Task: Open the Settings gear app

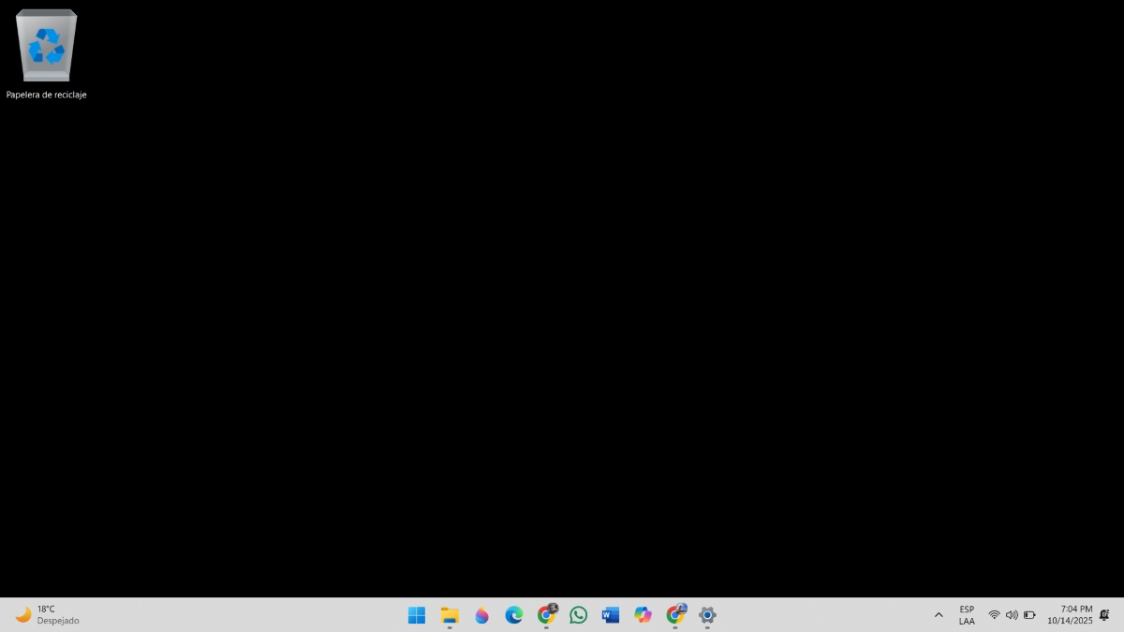Action: click(707, 615)
